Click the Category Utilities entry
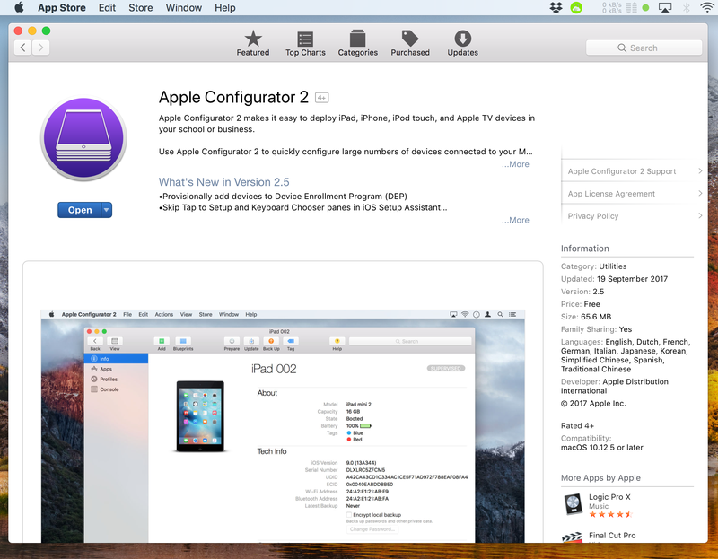This screenshot has height=559, width=718. [x=593, y=266]
